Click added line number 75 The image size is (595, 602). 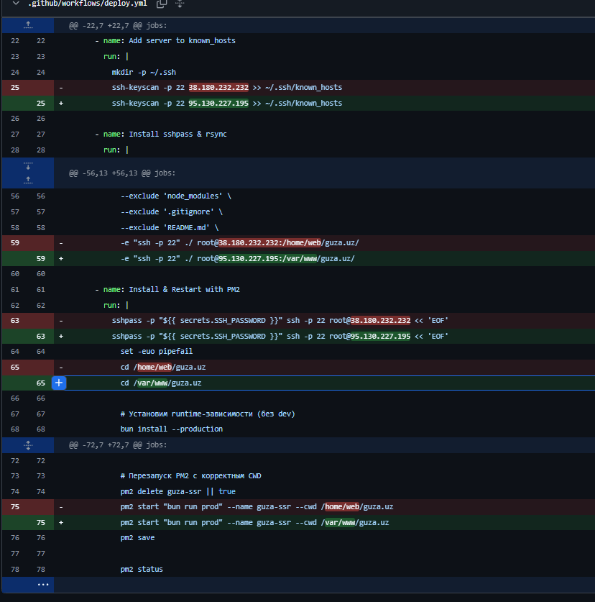[x=40, y=522]
